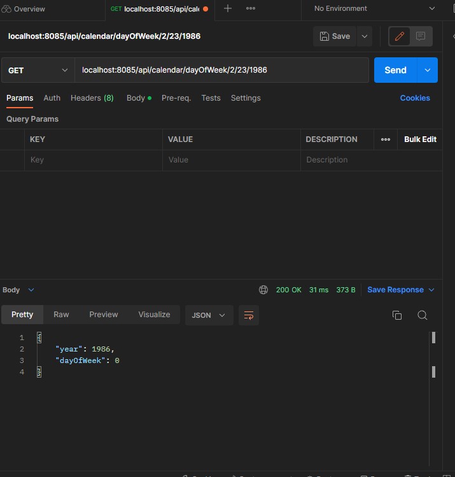Click the Save button

335,36
